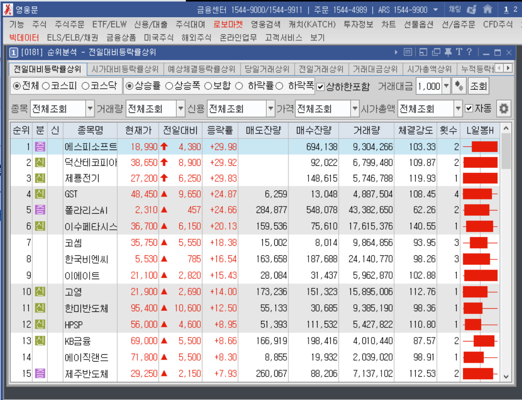This screenshot has height=400, width=522.
Task: Open the 거래대금 1,000 dropdown arrow
Action: [446, 86]
